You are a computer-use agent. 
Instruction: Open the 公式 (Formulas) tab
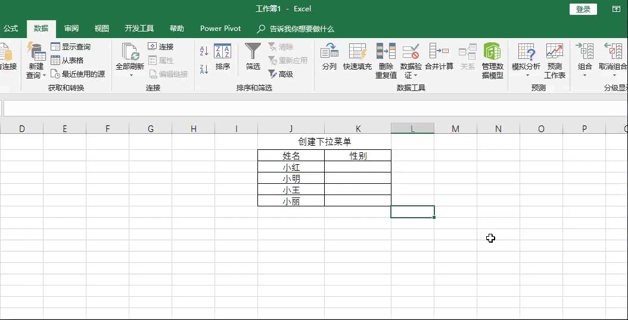11,29
